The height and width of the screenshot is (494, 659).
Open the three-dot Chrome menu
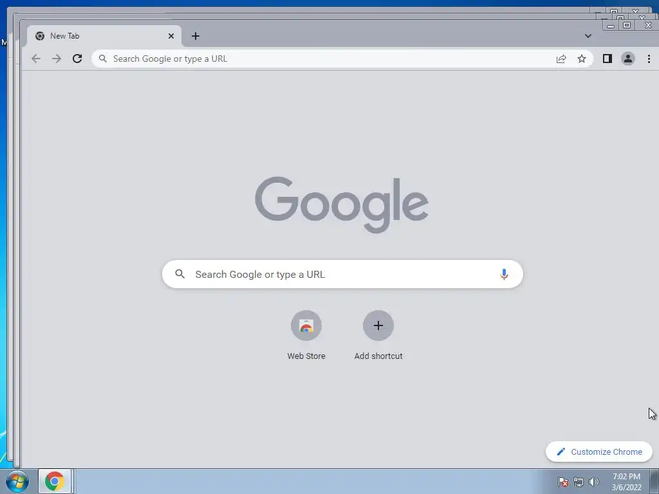tap(649, 59)
